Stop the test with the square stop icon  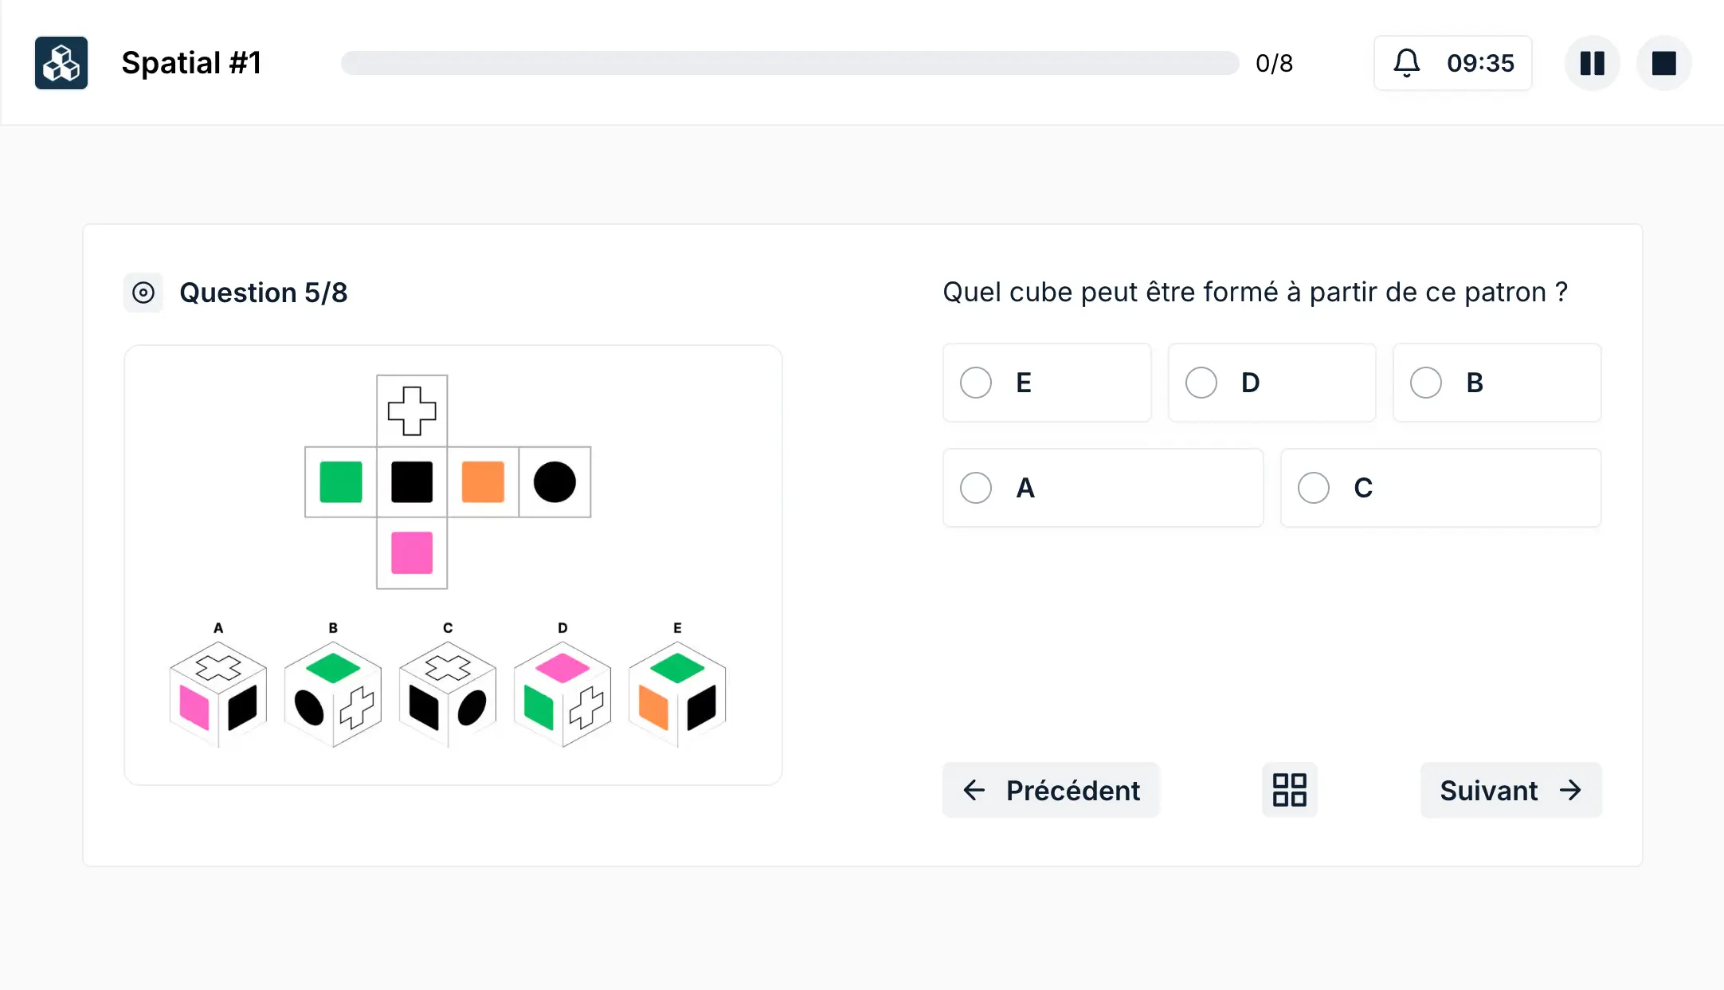point(1664,63)
